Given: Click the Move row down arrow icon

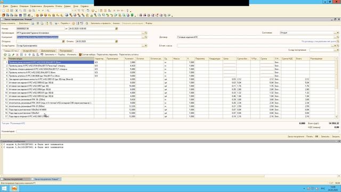Looking at the screenshot, I should (30, 54).
